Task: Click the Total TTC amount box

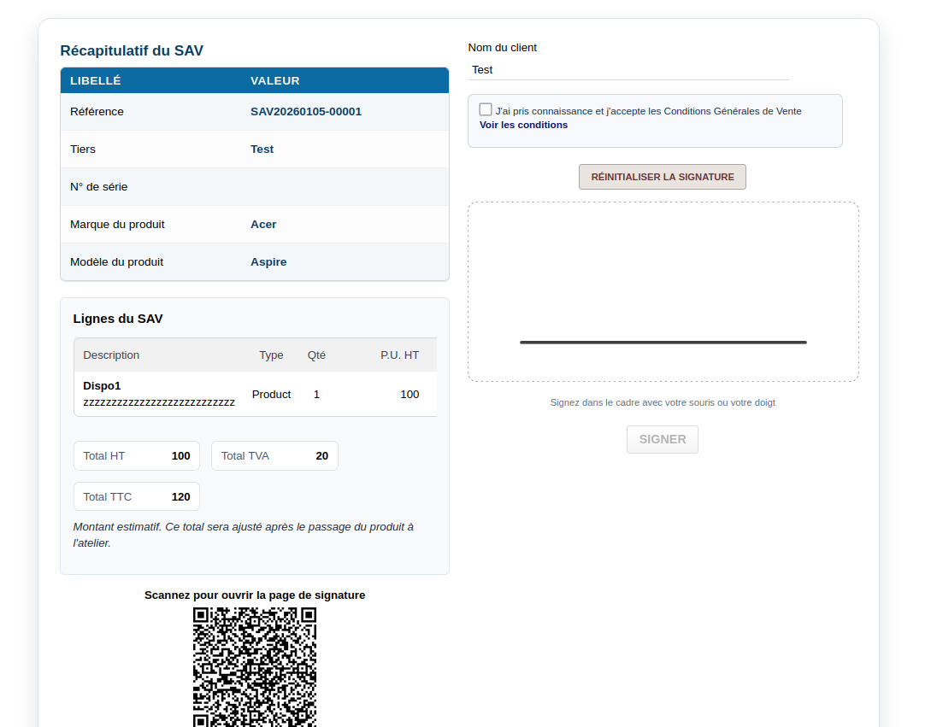Action: [137, 497]
